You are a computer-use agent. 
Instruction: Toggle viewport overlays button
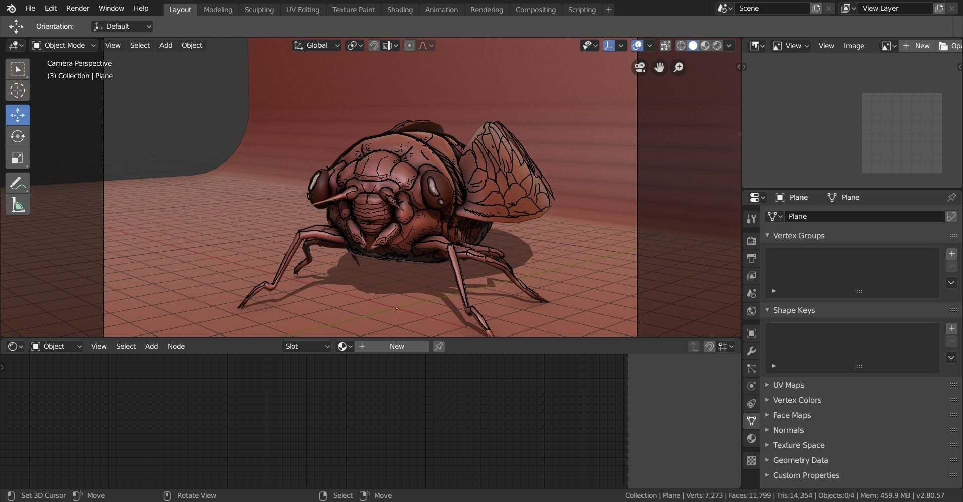[x=637, y=46]
